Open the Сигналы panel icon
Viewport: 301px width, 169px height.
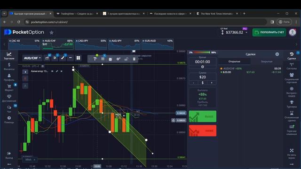(x=292, y=66)
